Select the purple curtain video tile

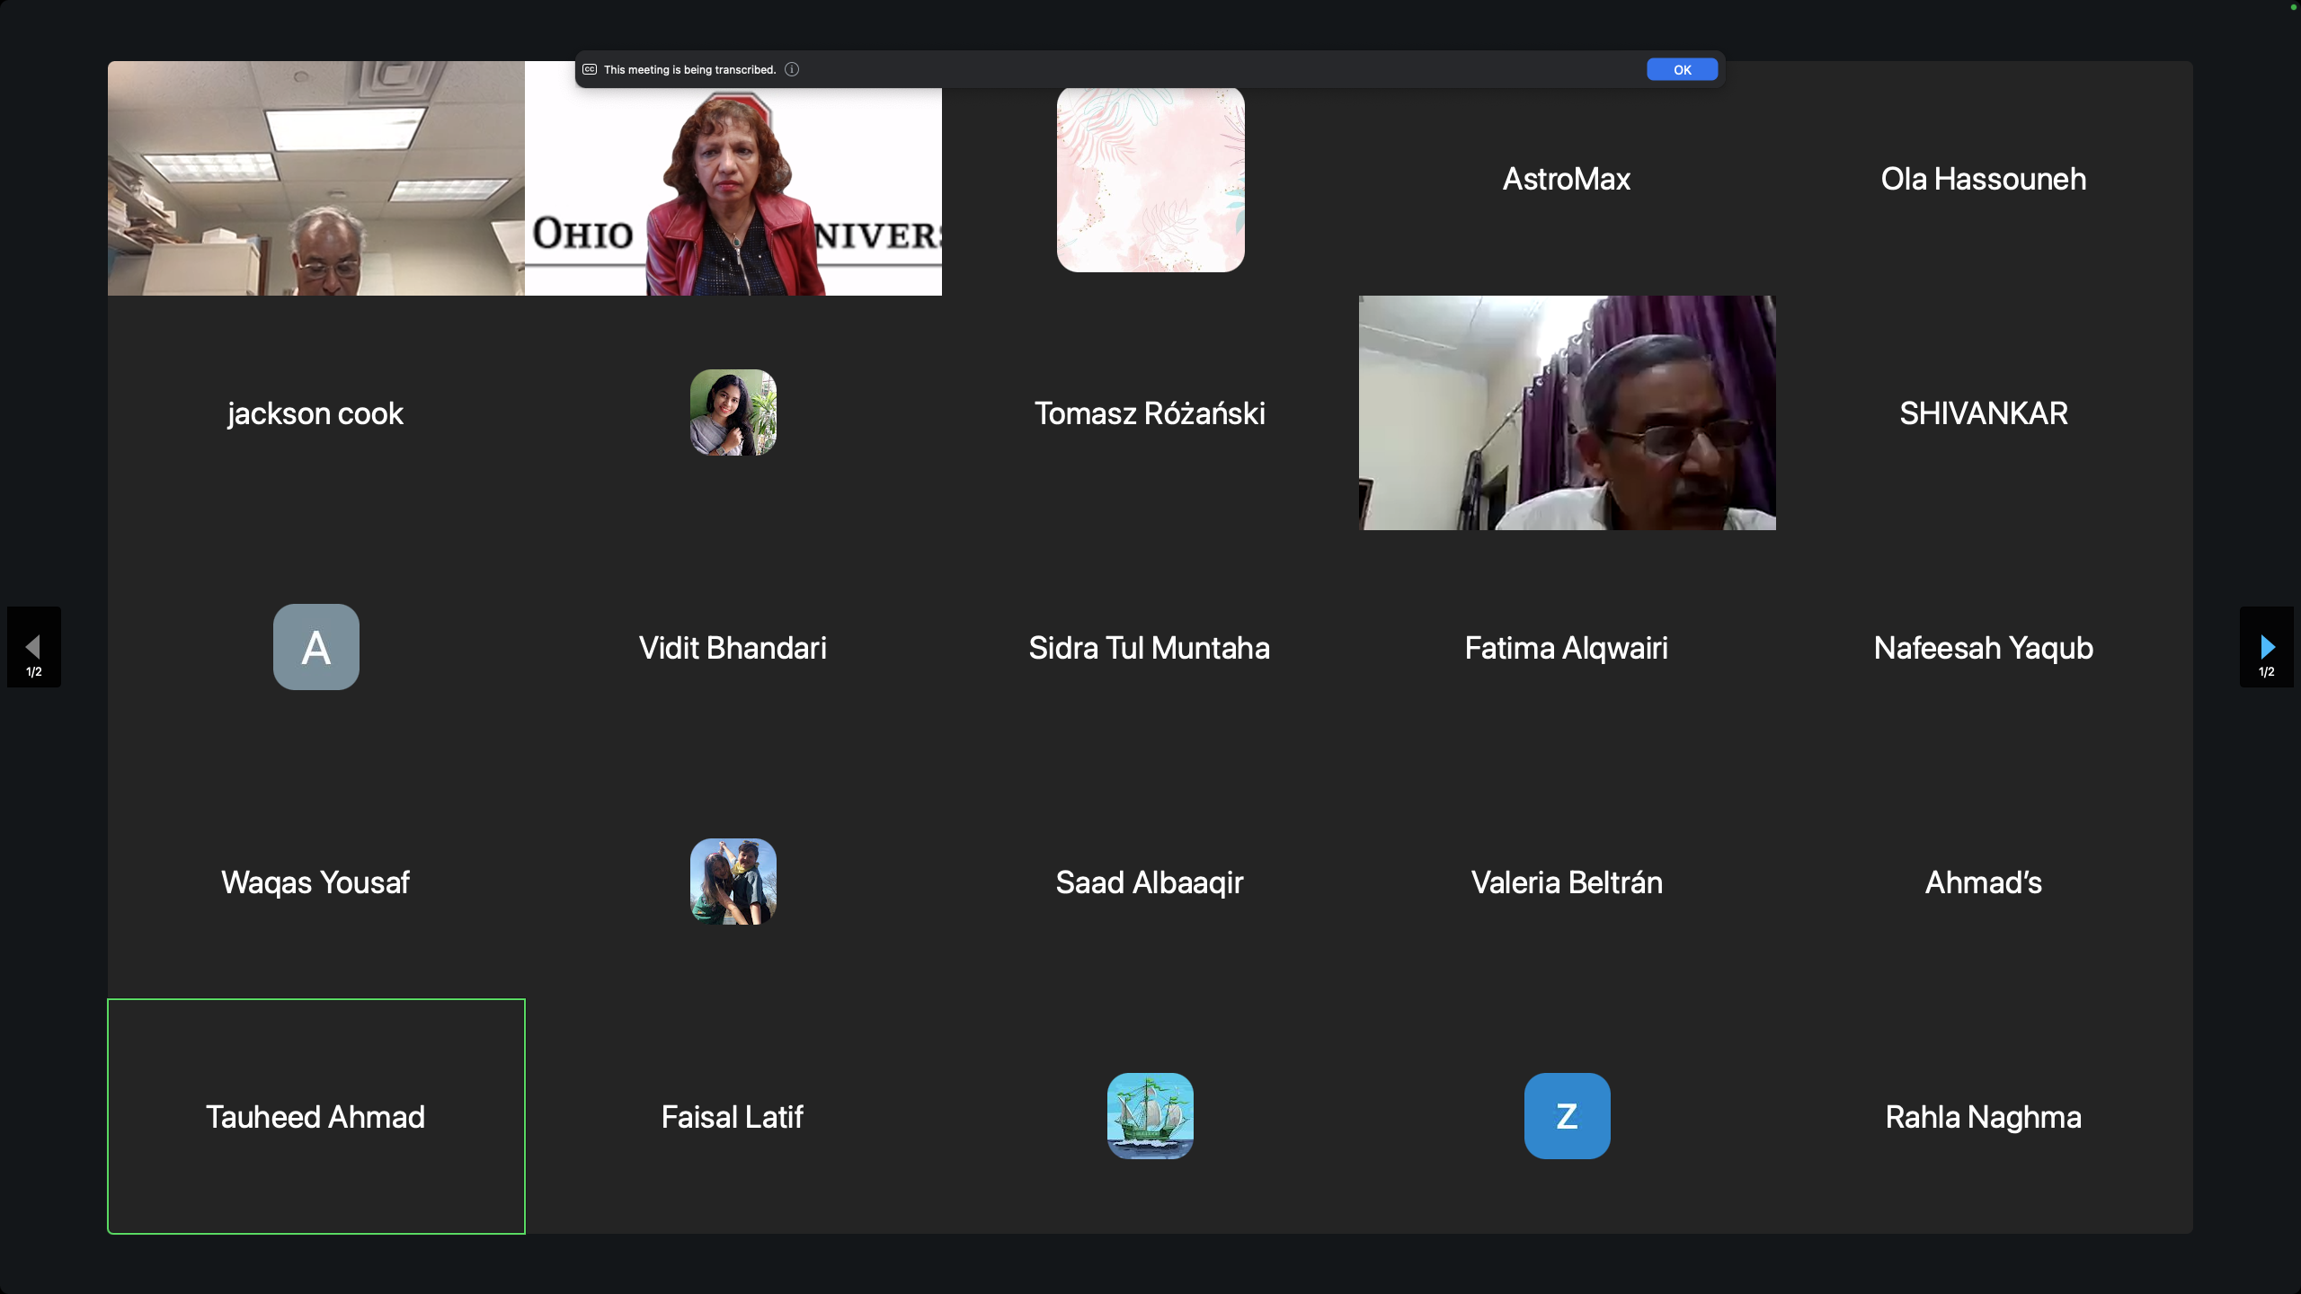[x=1567, y=412]
